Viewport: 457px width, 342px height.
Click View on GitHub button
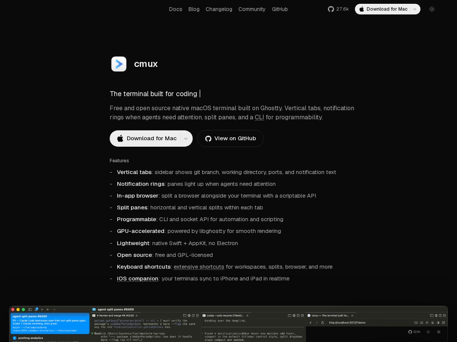[230, 138]
